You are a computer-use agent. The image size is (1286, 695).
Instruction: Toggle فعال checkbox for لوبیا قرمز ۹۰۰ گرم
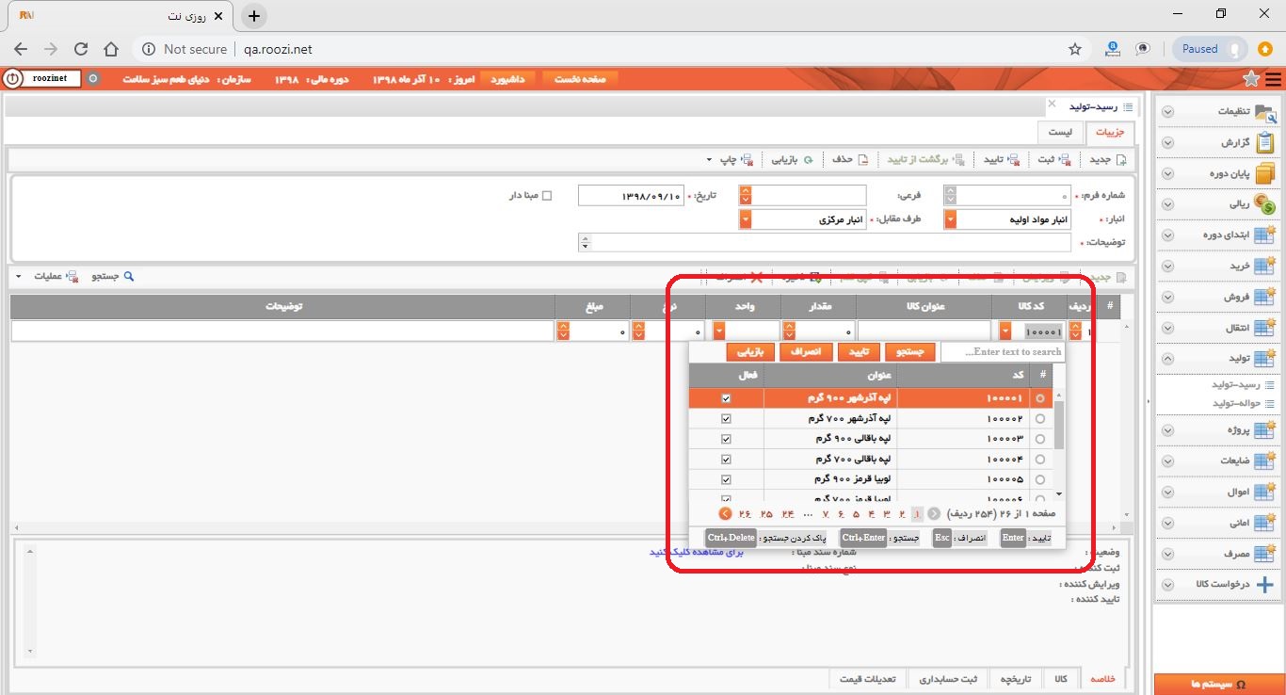click(726, 480)
